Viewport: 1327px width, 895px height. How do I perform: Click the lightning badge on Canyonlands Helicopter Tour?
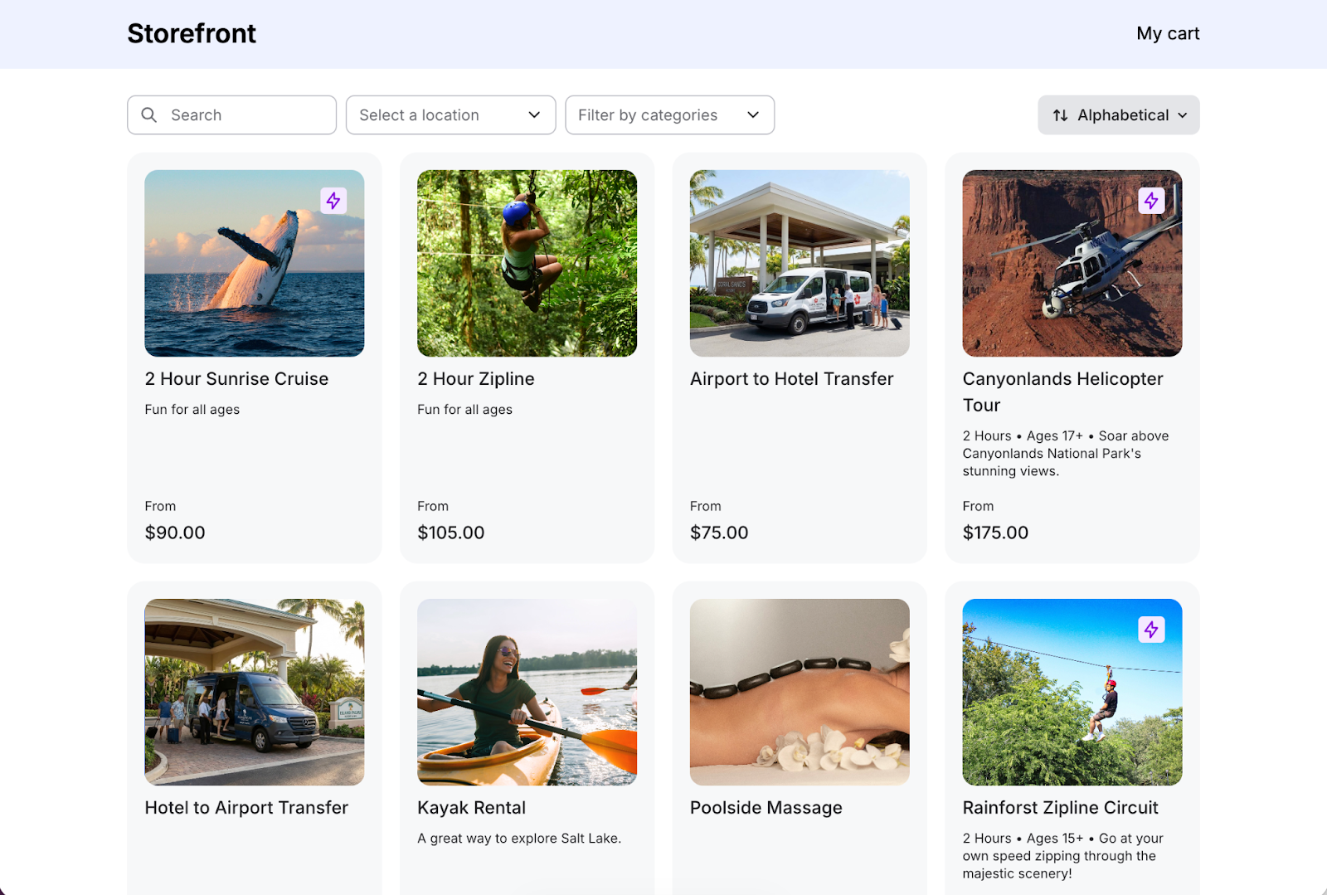[1151, 201]
